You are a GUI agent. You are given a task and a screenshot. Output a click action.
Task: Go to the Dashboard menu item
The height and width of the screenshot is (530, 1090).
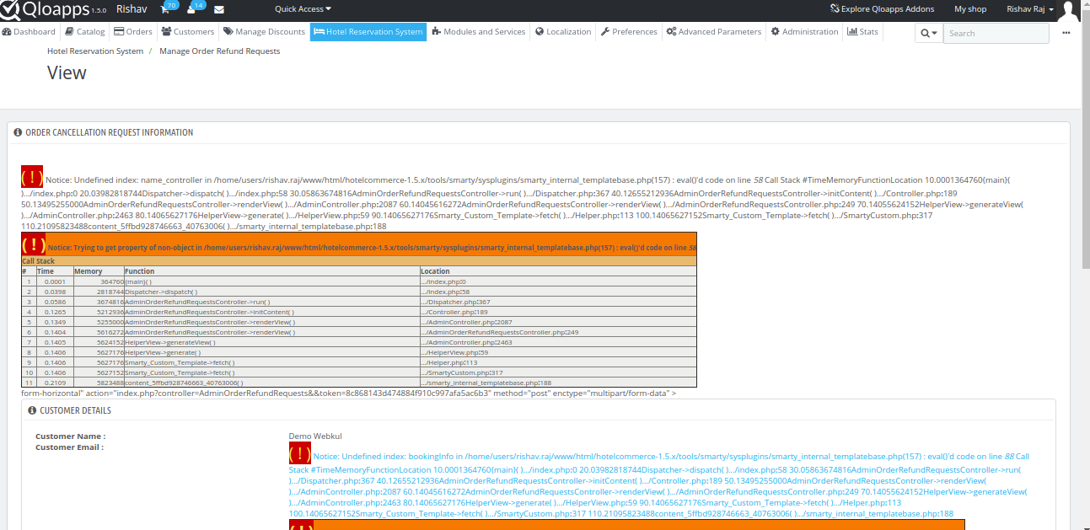(32, 32)
